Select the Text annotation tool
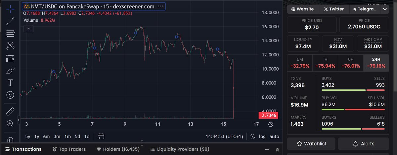Image resolution: width=397 pixels, height=155 pixels. (10, 82)
